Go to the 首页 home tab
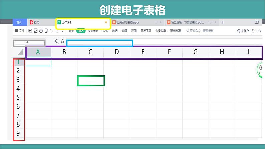This screenshot has height=149, width=265. [20, 22]
